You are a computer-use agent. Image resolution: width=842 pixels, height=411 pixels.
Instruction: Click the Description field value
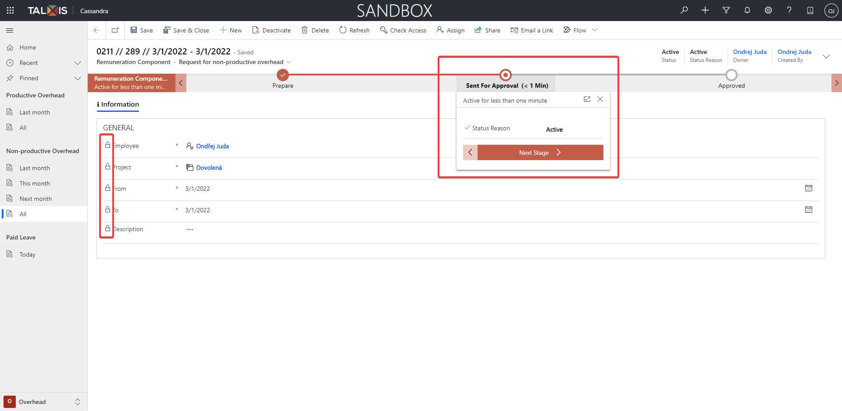190,229
